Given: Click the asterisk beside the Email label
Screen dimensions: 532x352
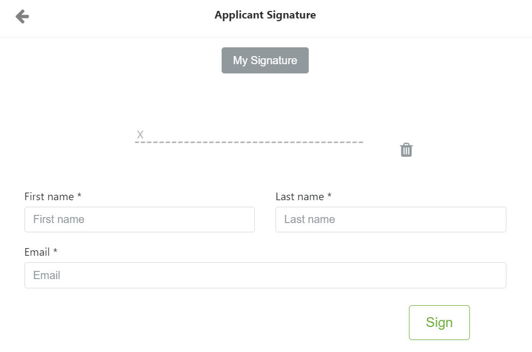Looking at the screenshot, I should pyautogui.click(x=56, y=251).
